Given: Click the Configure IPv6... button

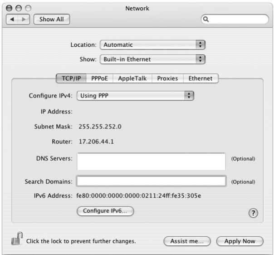Looking at the screenshot, I should [105, 211].
